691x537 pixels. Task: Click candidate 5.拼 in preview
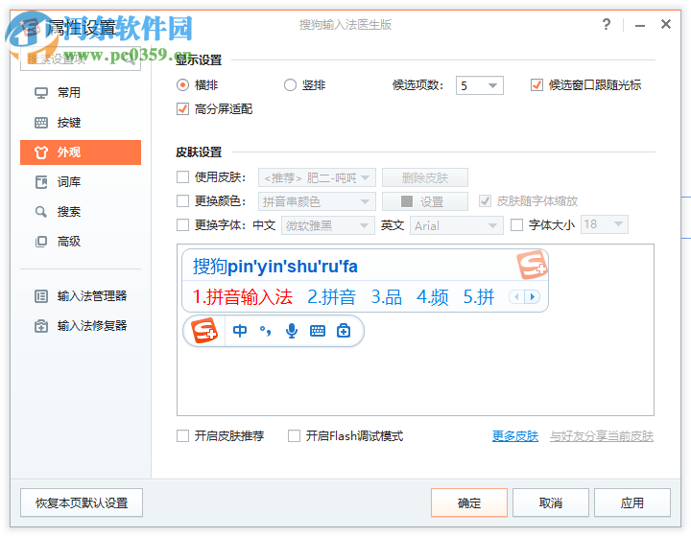[479, 297]
